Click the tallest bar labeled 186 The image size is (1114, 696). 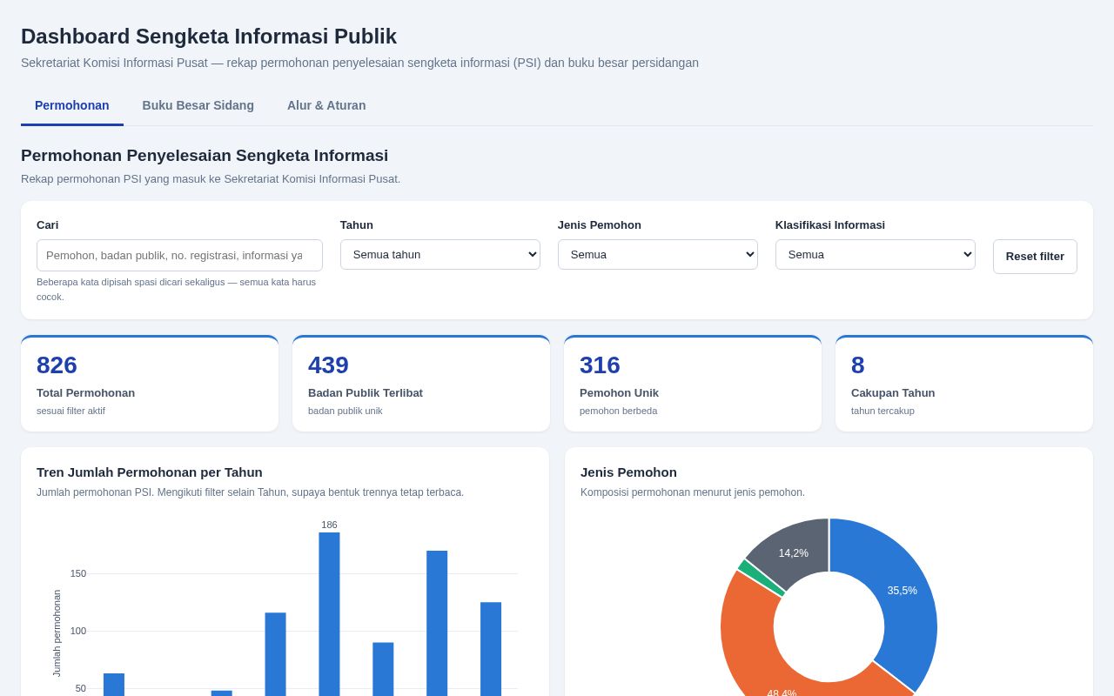[329, 613]
